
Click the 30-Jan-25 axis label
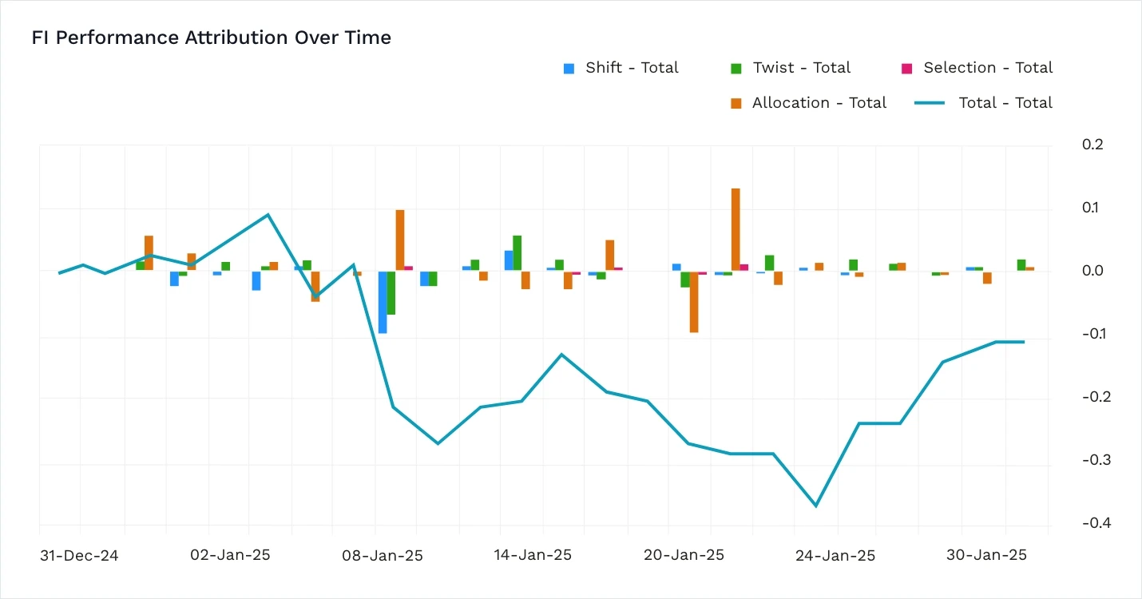[x=987, y=554]
